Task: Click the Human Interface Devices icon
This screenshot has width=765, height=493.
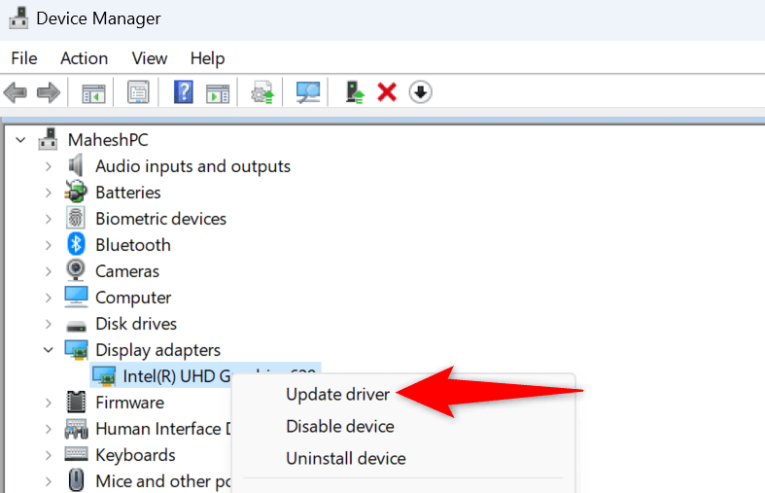Action: 76,429
